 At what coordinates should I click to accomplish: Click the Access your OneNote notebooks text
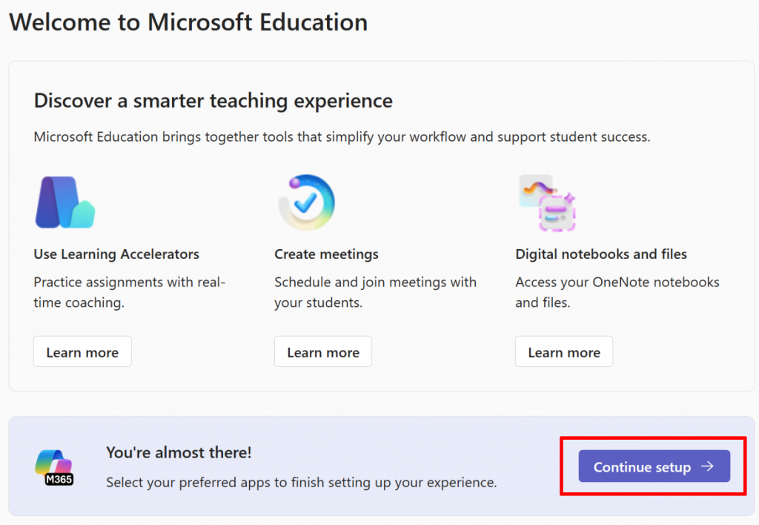617,292
